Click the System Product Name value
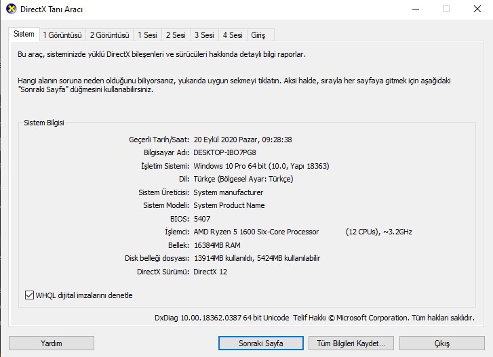This screenshot has width=493, height=357. 229,205
